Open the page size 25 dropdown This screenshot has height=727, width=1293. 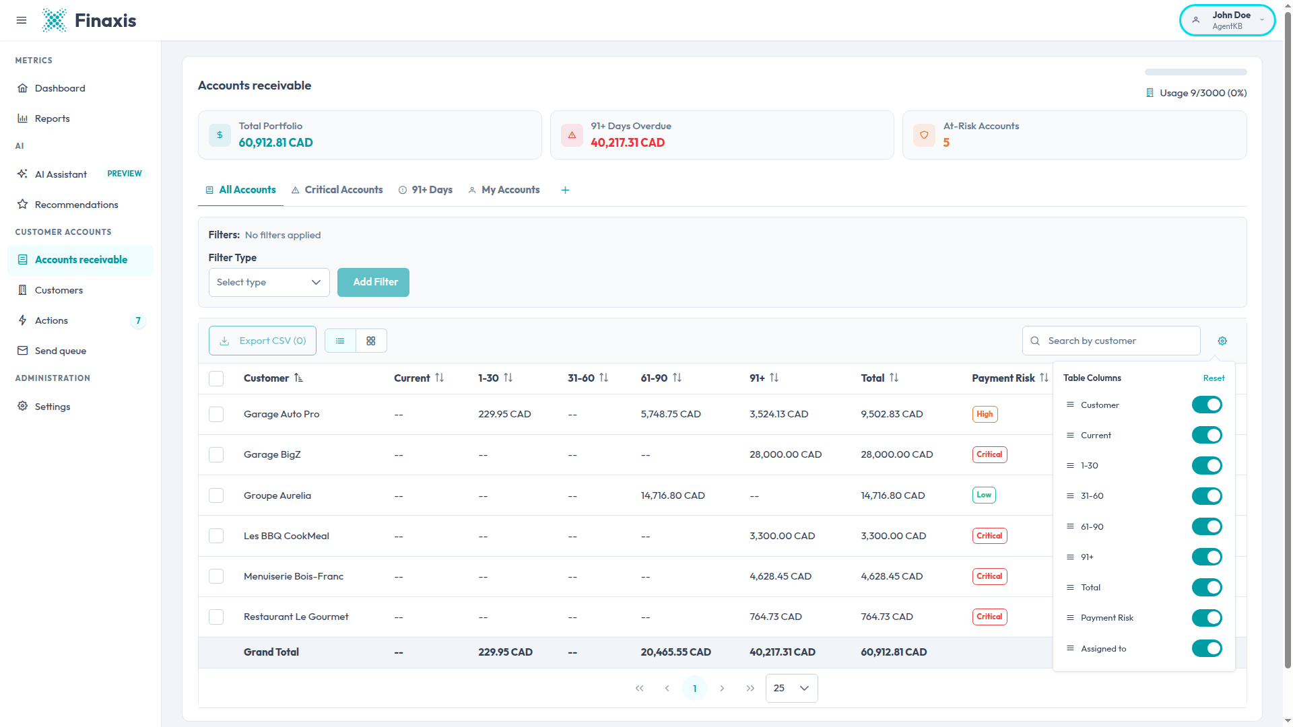[x=791, y=689]
